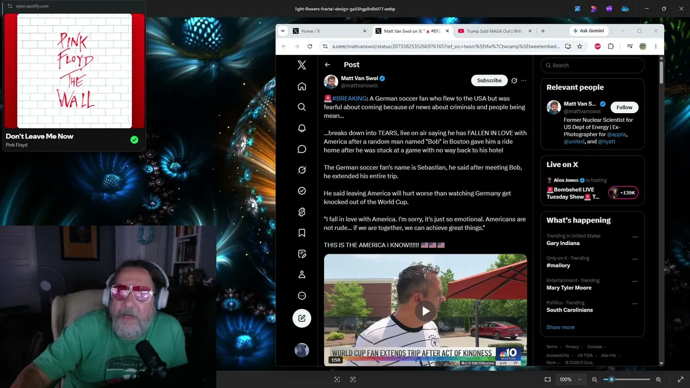Bookmark this page with the star icon
Viewport: 690px width, 388px height.
click(579, 46)
